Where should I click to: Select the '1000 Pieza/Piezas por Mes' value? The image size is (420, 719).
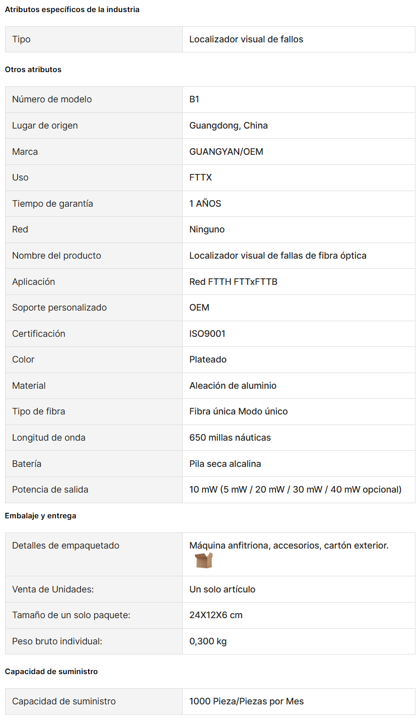click(x=247, y=701)
